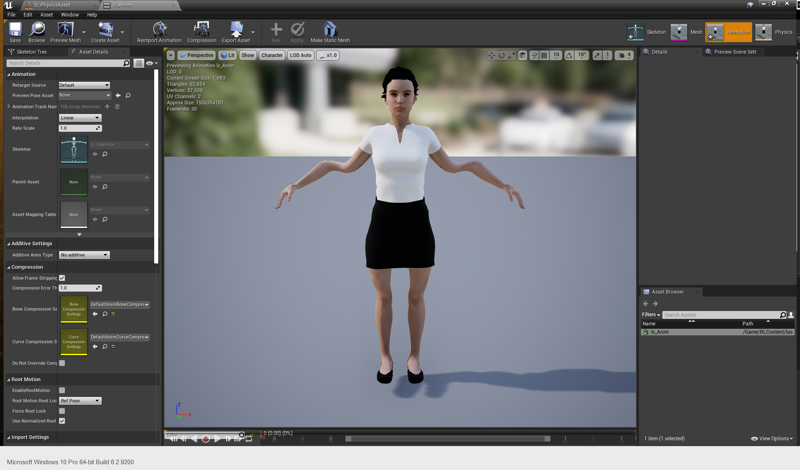The height and width of the screenshot is (470, 800).
Task: Toggle Use Normalized Root Motion checkbox
Action: [62, 421]
